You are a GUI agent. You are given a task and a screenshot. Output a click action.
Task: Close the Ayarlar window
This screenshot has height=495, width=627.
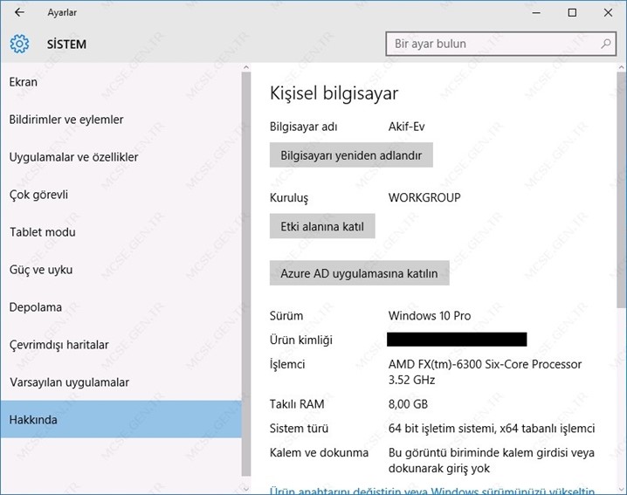point(608,13)
